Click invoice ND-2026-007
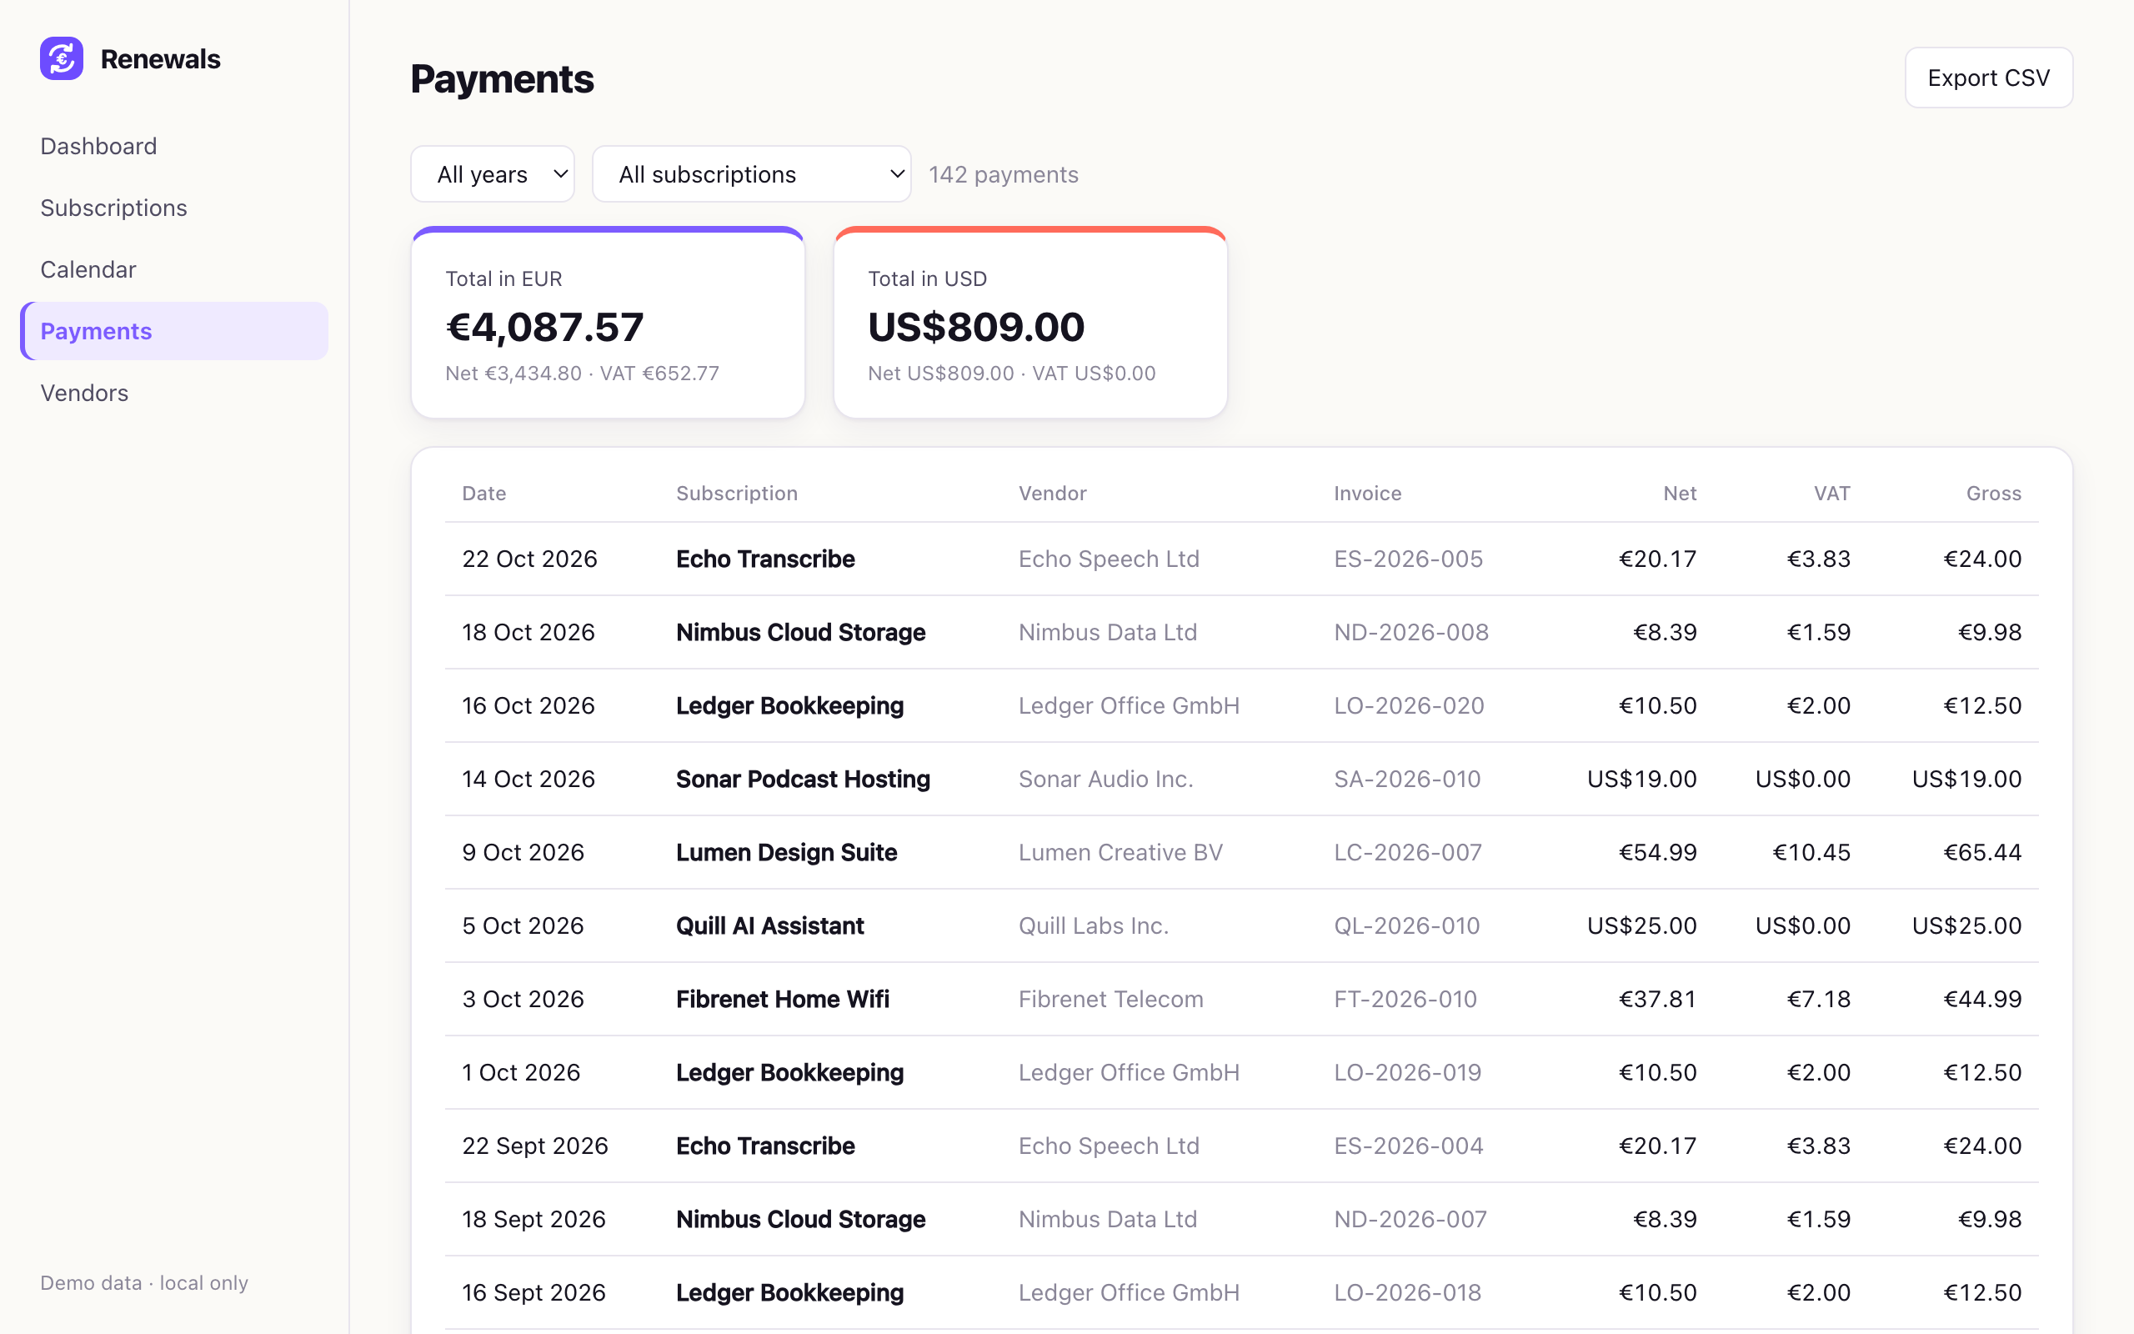 (x=1411, y=1217)
